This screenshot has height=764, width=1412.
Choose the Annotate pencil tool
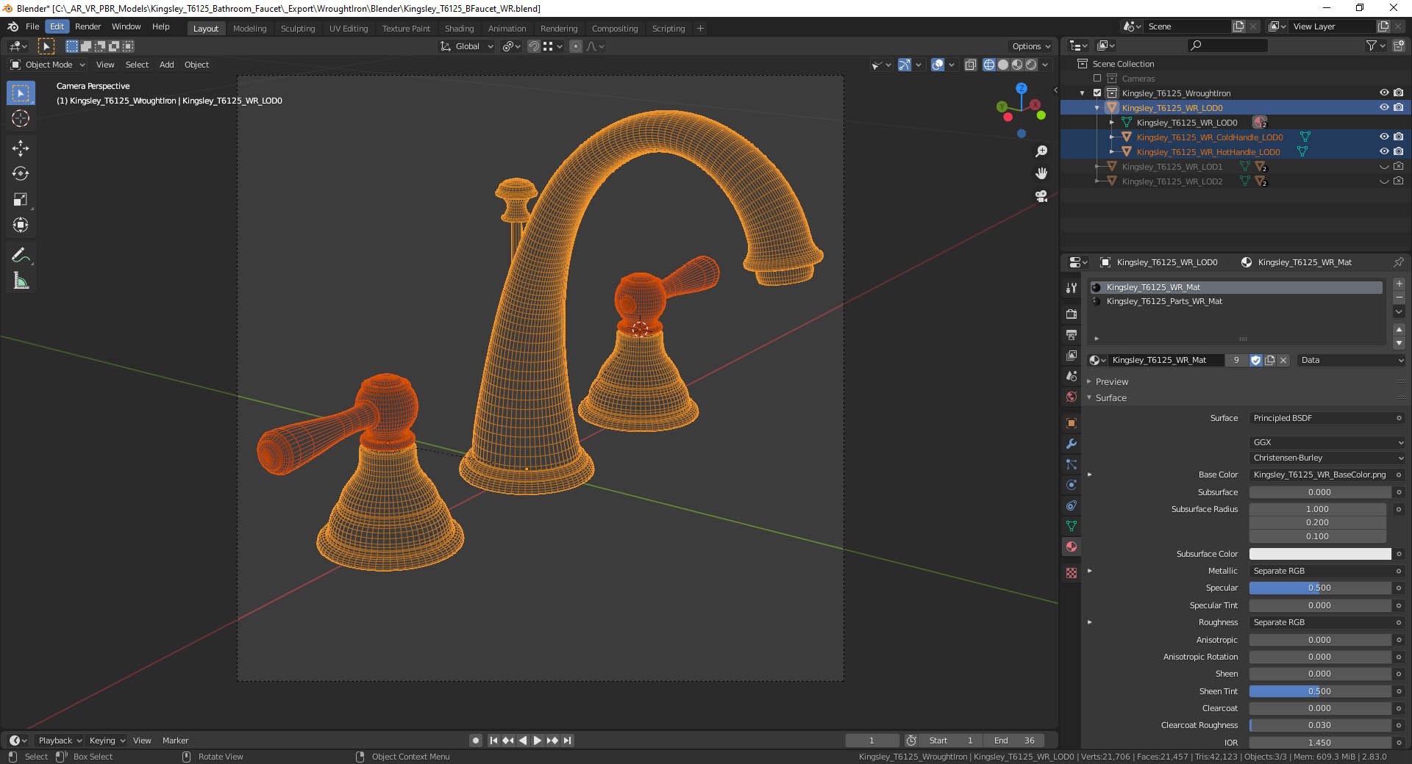pos(21,256)
